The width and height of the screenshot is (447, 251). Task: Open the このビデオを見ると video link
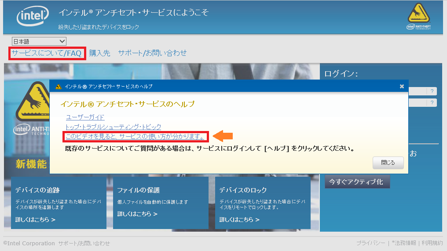tap(135, 136)
